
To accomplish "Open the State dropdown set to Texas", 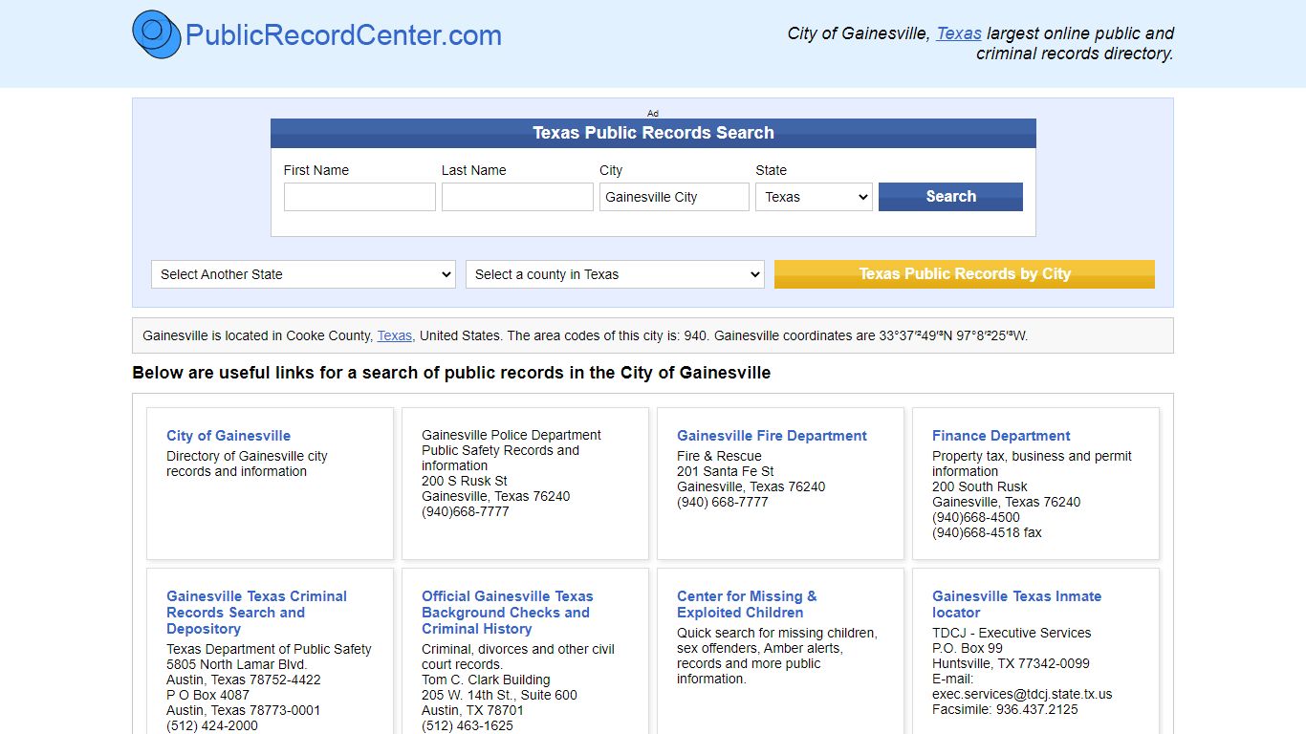I will tap(814, 197).
